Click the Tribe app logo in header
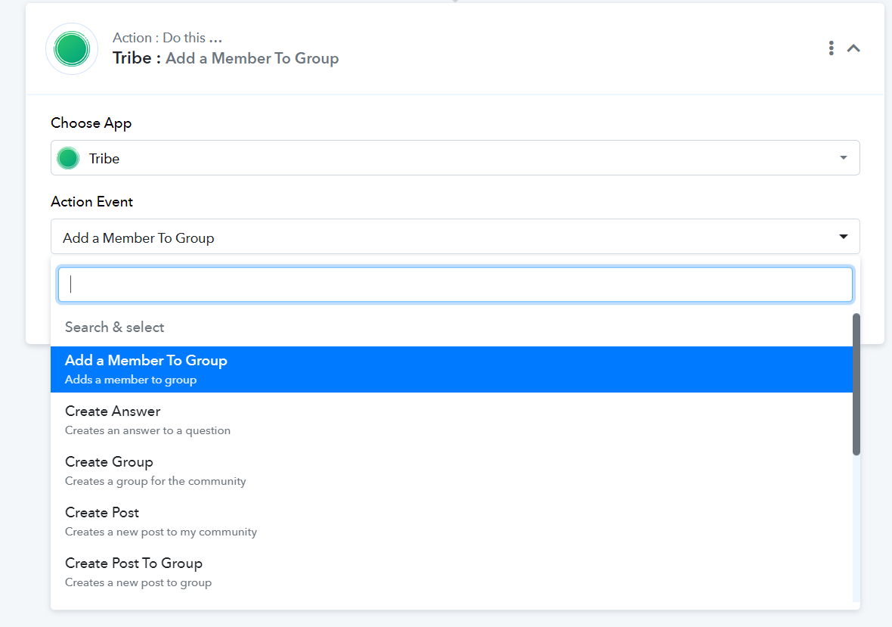This screenshot has width=892, height=627. 72,49
